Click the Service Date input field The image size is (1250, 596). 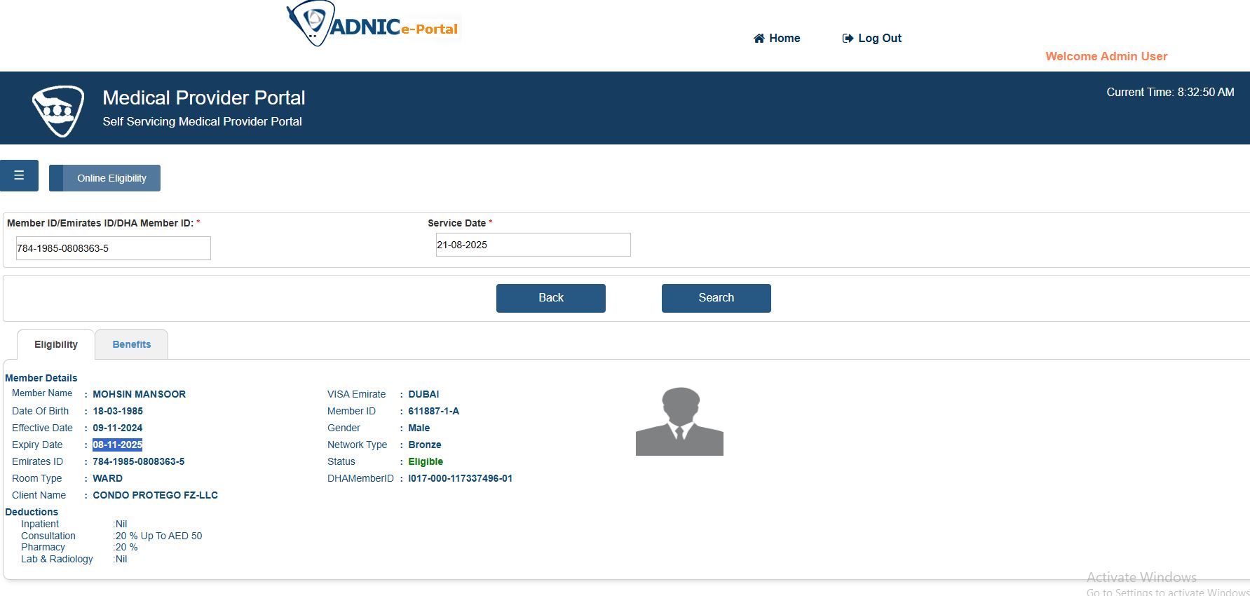(533, 245)
